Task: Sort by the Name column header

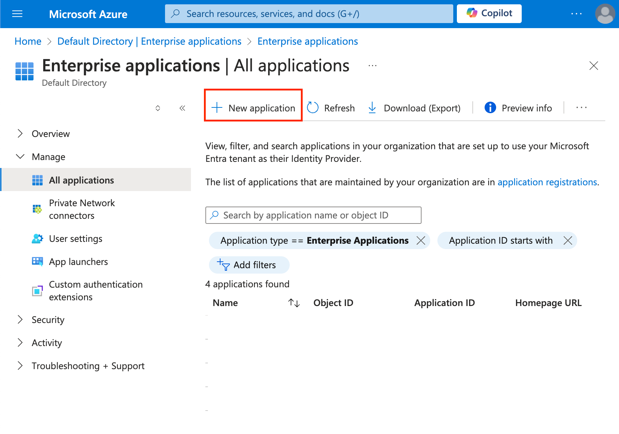Action: 225,303
